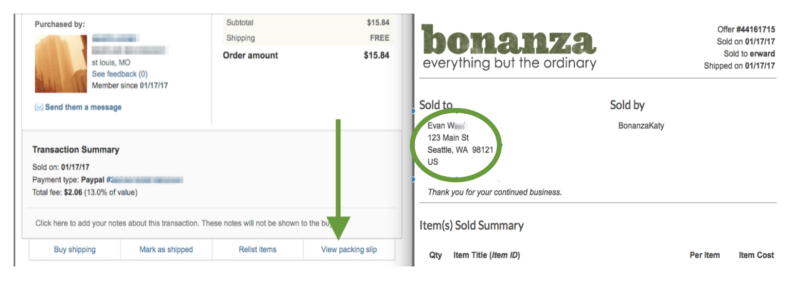Image resolution: width=811 pixels, height=282 pixels.
Task: Click the Order amount total row
Action: (306, 55)
